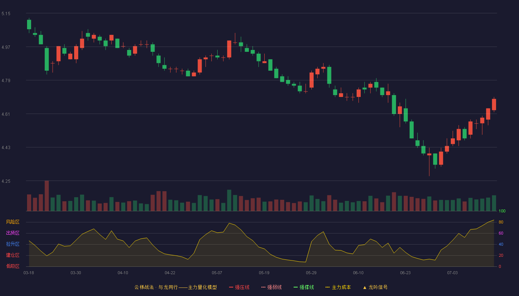Select the 低吸区 zone label

[13, 266]
